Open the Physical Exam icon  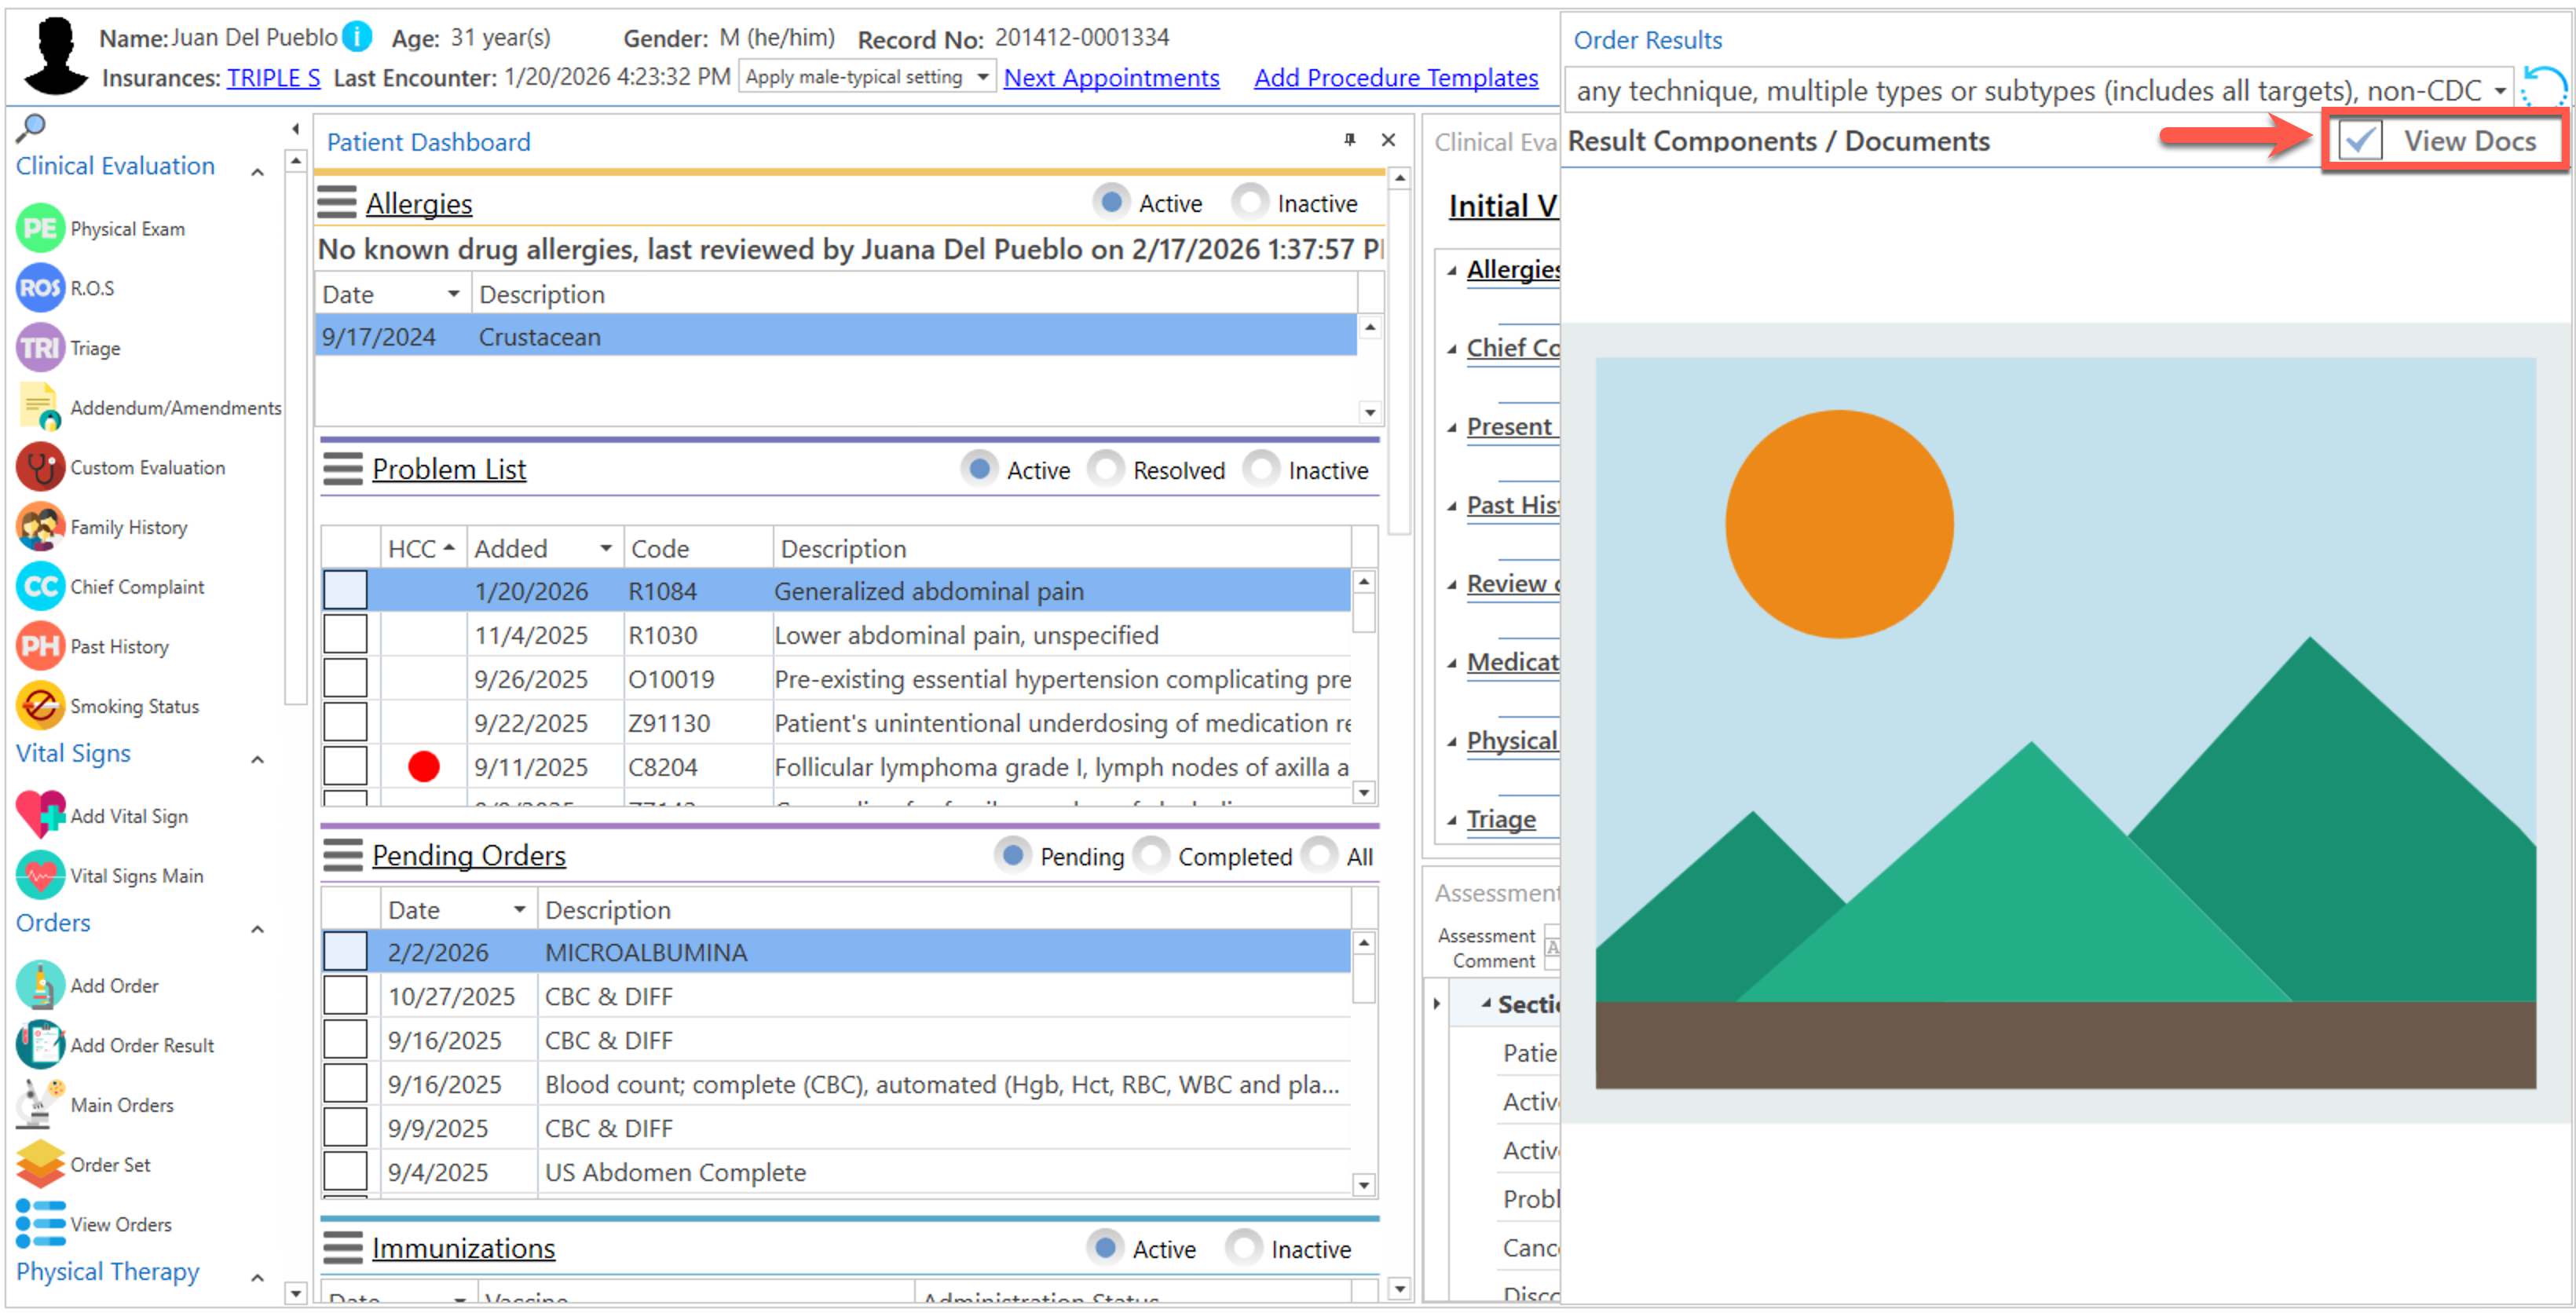point(40,229)
